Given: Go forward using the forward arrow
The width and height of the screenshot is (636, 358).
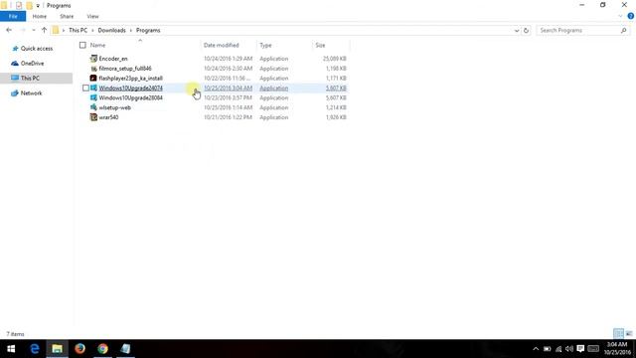Looking at the screenshot, I should [23, 30].
